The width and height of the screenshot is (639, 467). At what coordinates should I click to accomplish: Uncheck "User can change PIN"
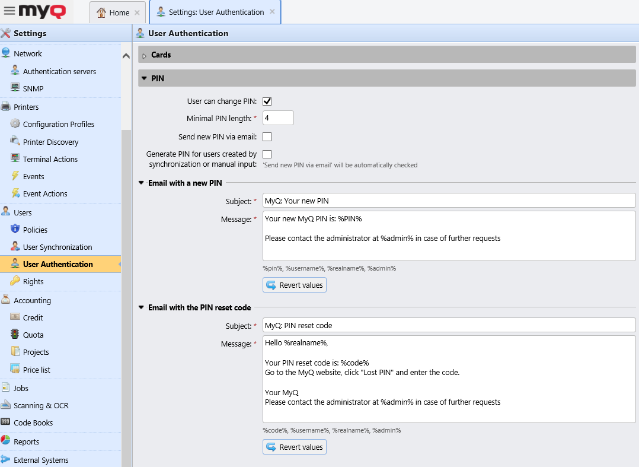(267, 101)
